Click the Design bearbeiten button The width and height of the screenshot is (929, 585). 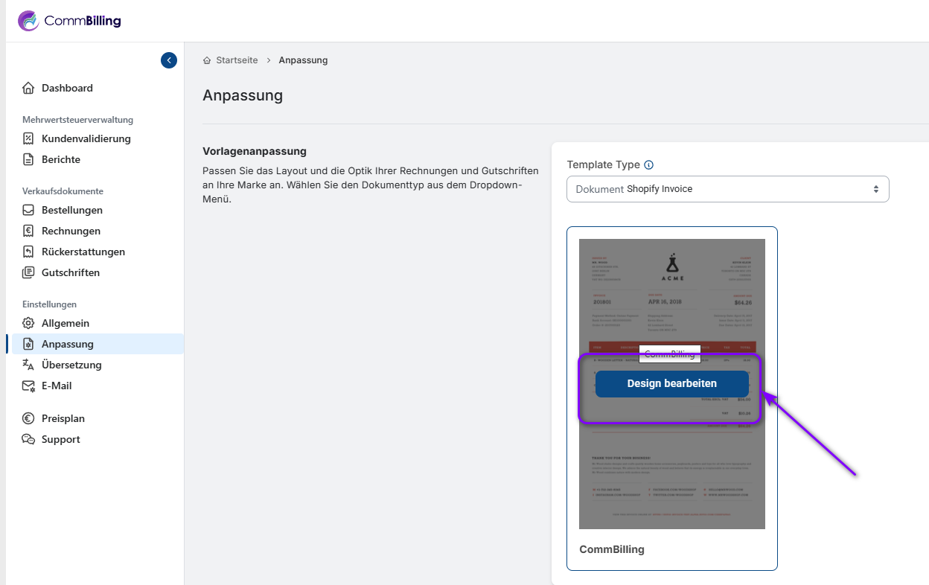coord(671,384)
